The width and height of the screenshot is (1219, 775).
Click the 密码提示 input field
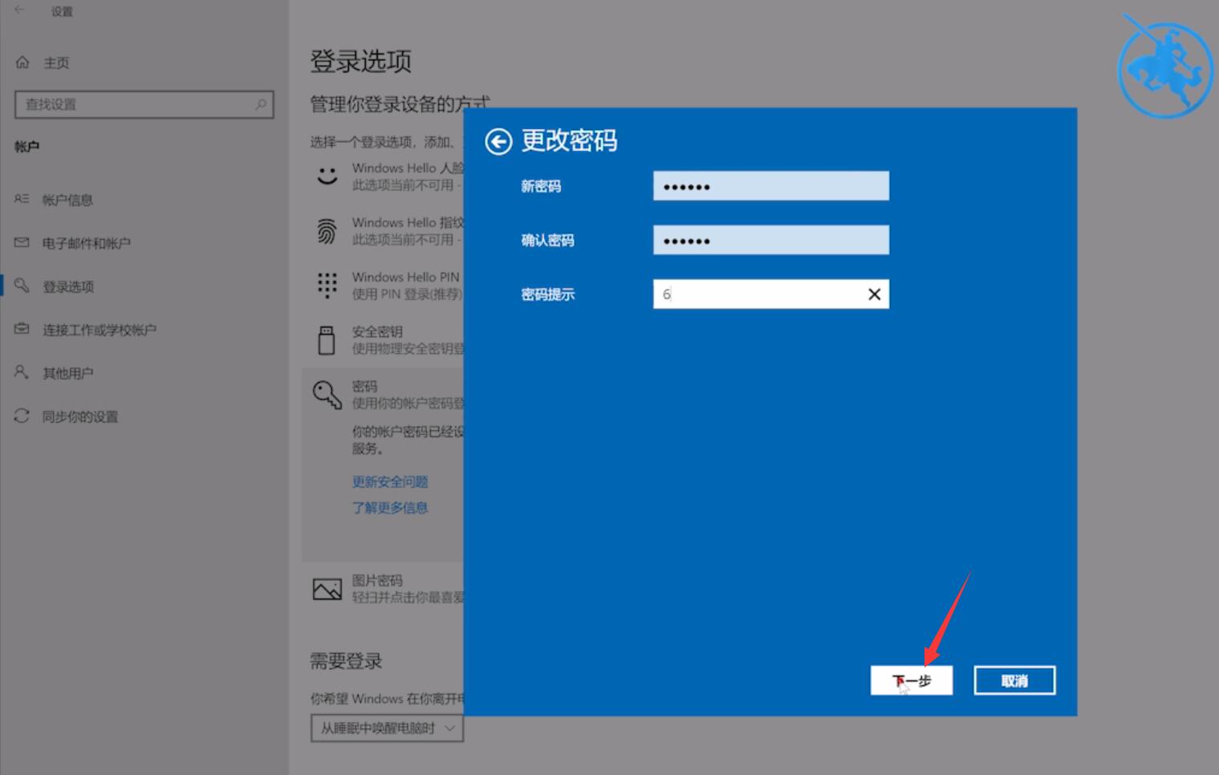[x=771, y=294]
